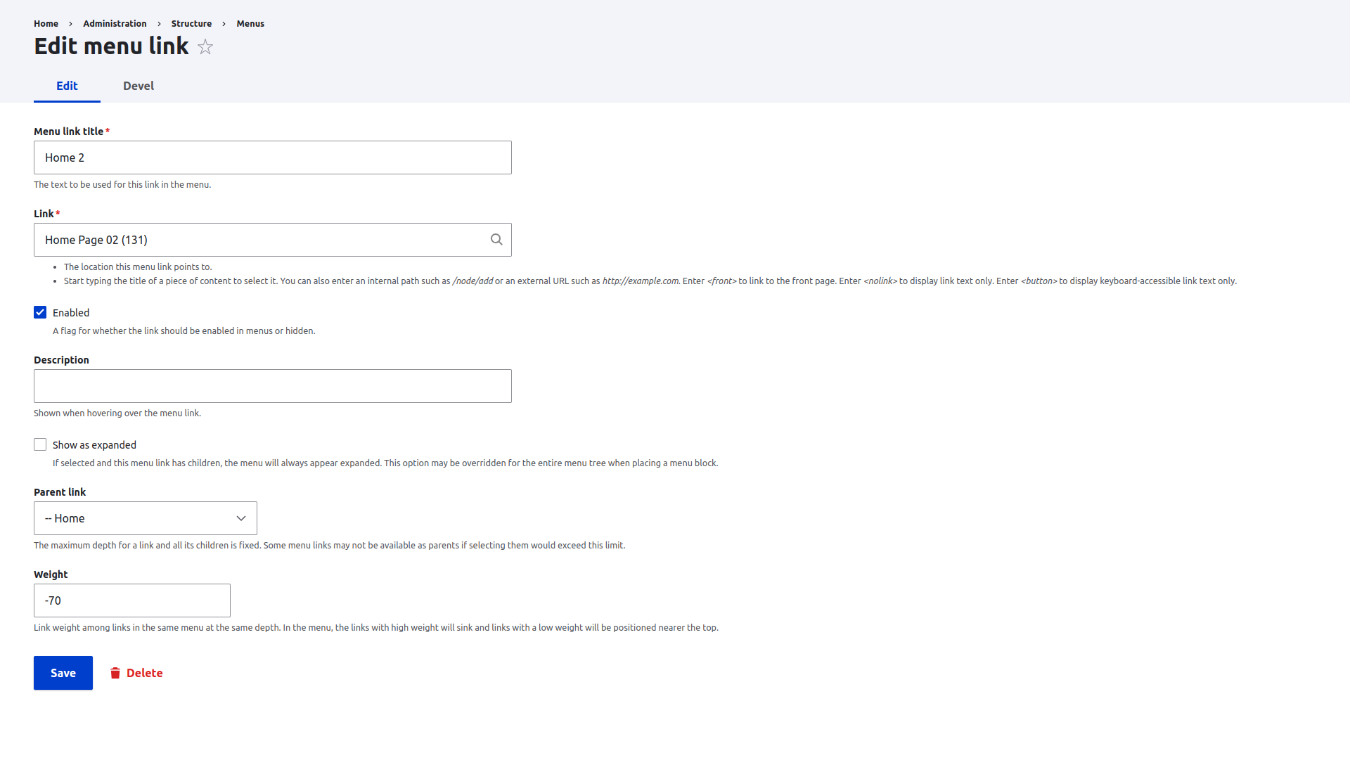Click the Delete link
Viewport: 1350px width, 758px height.
(144, 673)
